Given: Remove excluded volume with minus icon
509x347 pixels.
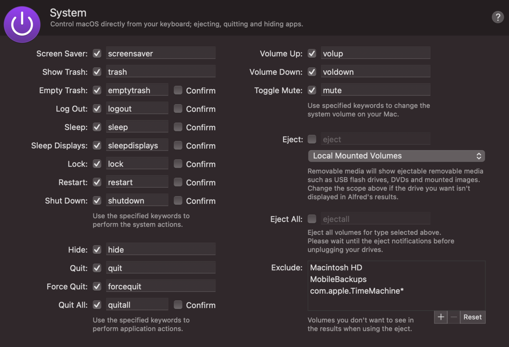Looking at the screenshot, I should [453, 317].
